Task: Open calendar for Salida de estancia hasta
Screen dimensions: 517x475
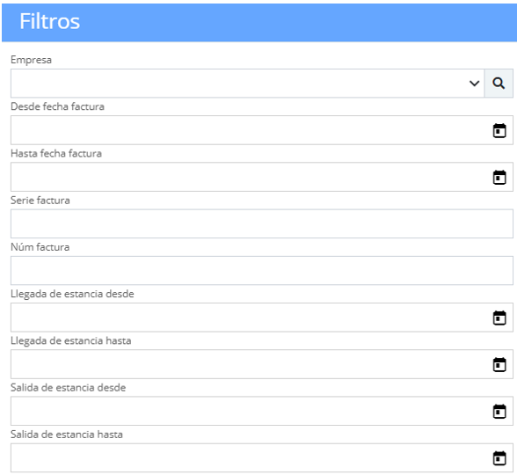Action: [499, 458]
